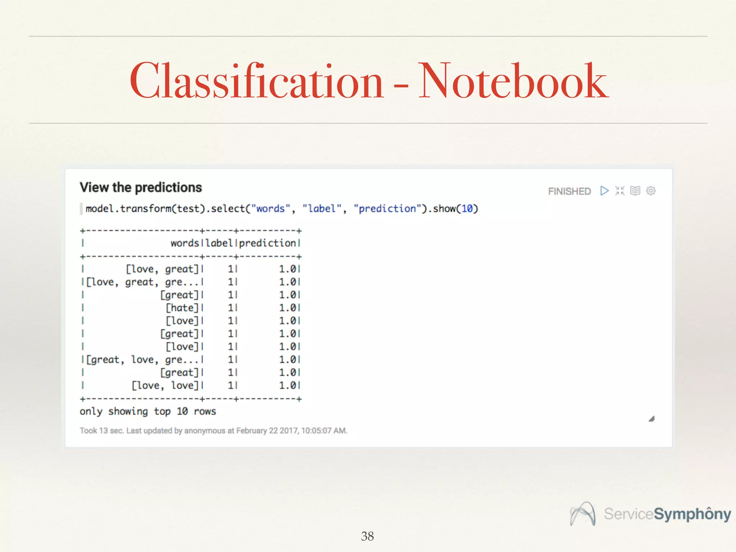Toggle output visibility with the book icon

[x=635, y=191]
